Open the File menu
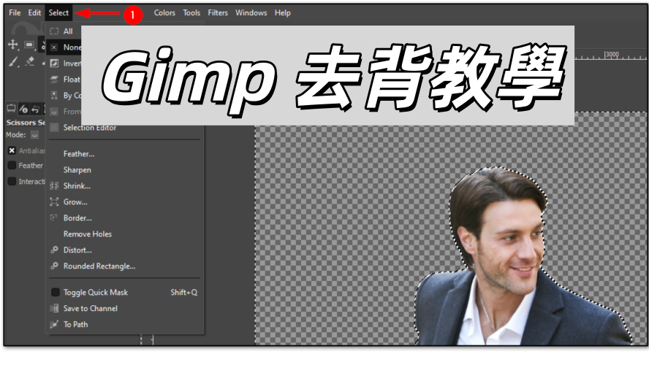This screenshot has height=365, width=649. (x=15, y=13)
